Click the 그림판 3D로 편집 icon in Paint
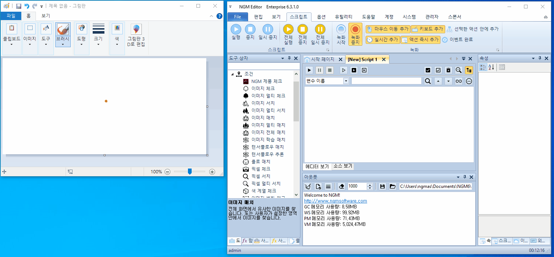This screenshot has height=257, width=554. (x=136, y=30)
